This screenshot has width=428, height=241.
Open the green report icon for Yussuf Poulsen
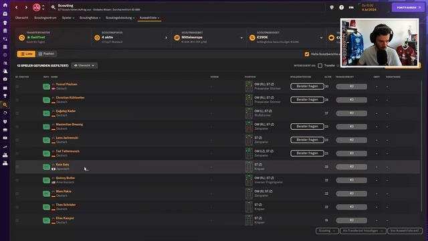click(x=46, y=86)
